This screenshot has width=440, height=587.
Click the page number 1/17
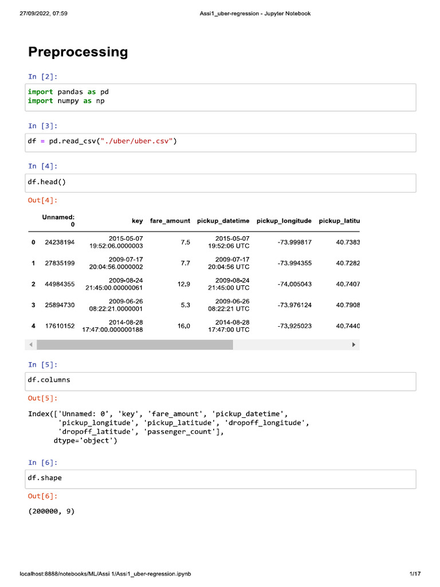coord(415,573)
